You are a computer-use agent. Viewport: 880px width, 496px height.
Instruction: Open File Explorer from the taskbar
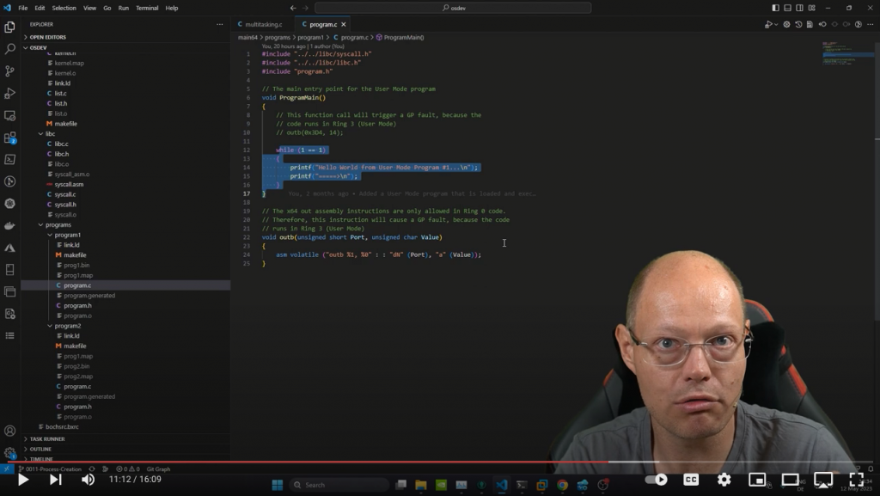pyautogui.click(x=420, y=485)
